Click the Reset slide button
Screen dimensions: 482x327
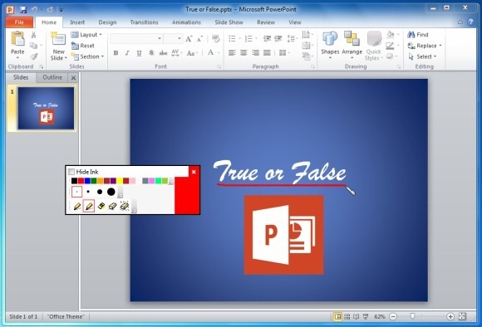[83, 46]
